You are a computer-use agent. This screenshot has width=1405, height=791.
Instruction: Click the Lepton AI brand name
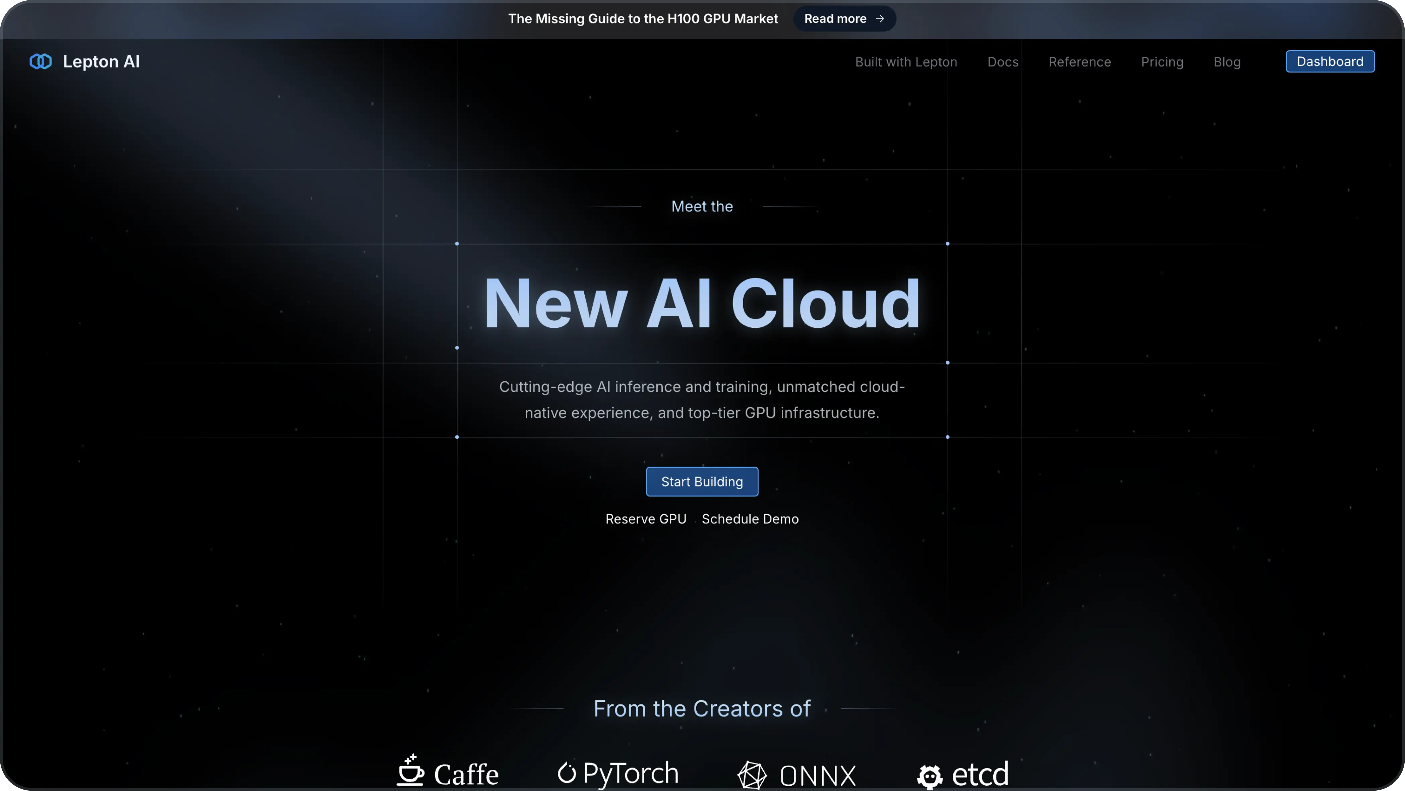click(x=101, y=61)
